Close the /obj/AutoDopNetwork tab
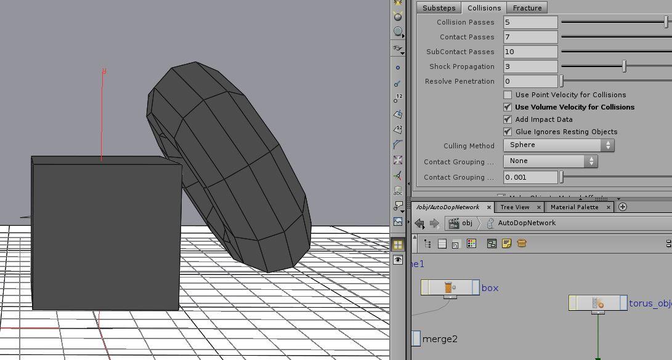Viewport: 672px width, 360px height. 488,207
